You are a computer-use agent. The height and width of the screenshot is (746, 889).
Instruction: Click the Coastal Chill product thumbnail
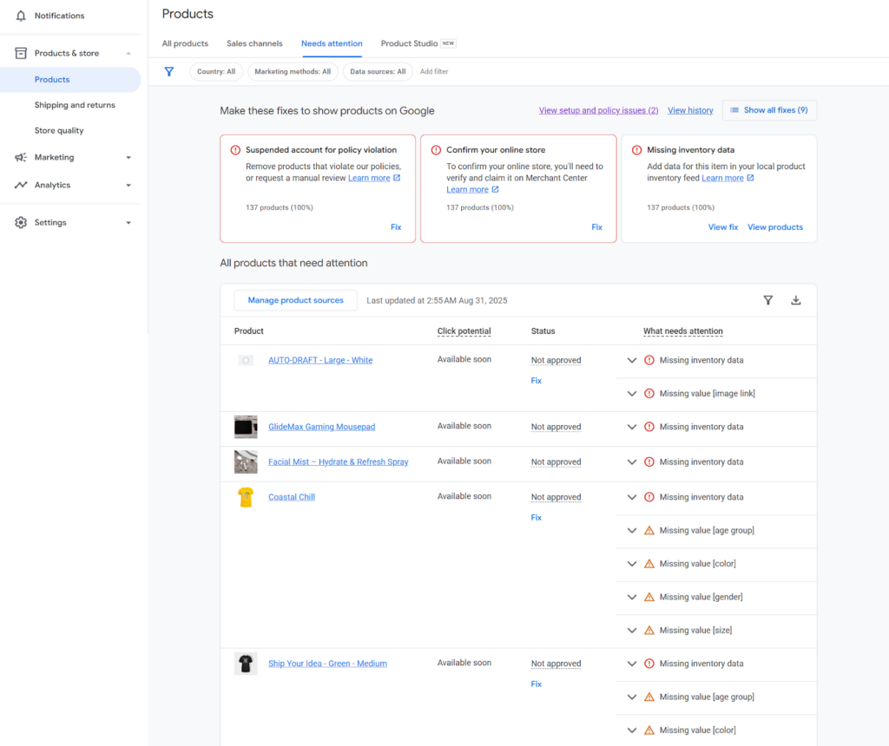246,496
